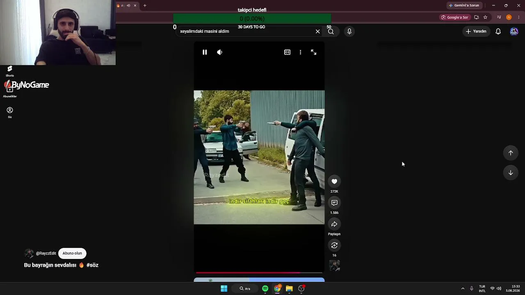
Task: Click the 'Bu bayrağın sevdalısı' video title
Action: (50, 265)
